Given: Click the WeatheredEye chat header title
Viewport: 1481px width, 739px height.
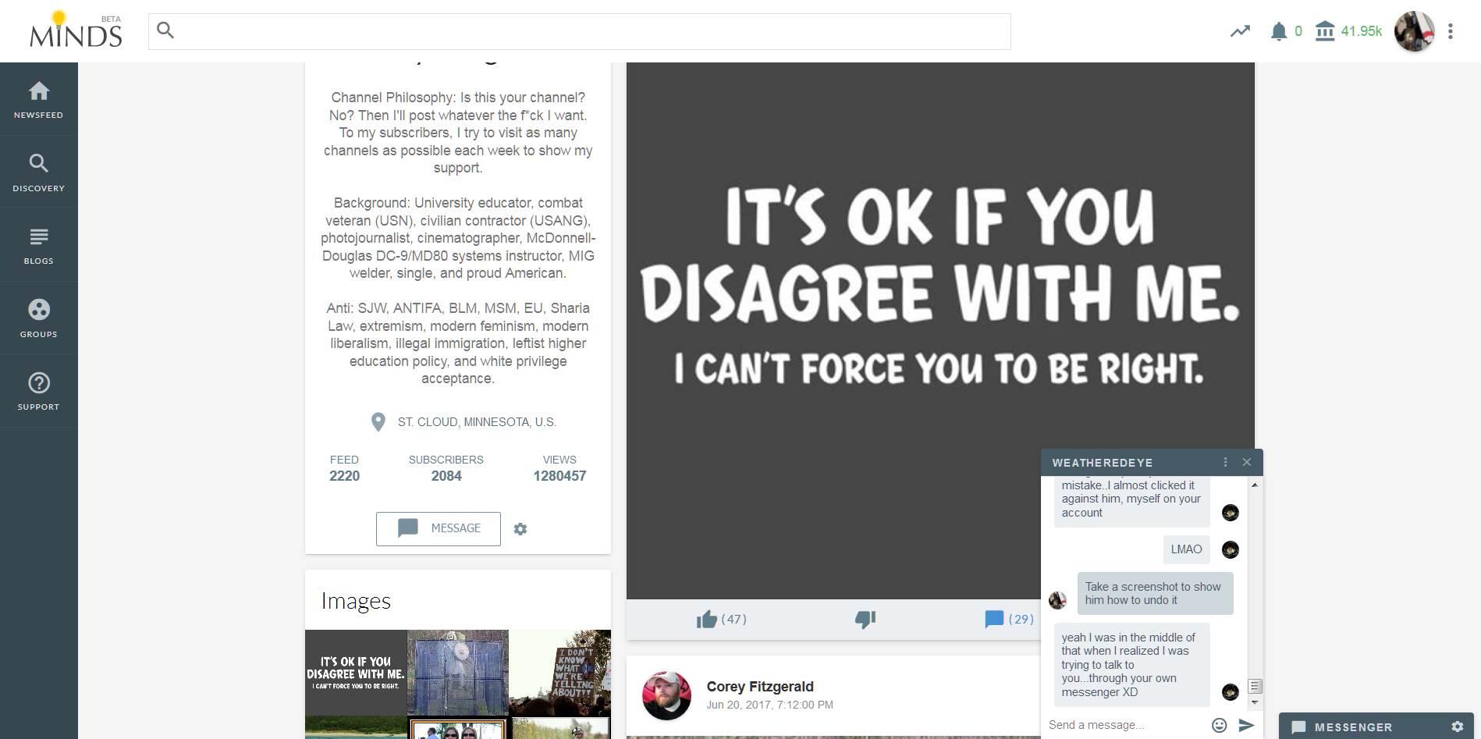Looking at the screenshot, I should point(1103,463).
